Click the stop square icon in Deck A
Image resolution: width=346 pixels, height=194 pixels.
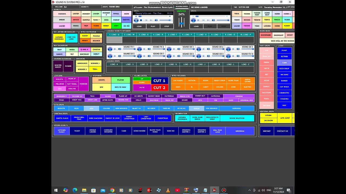141,20
